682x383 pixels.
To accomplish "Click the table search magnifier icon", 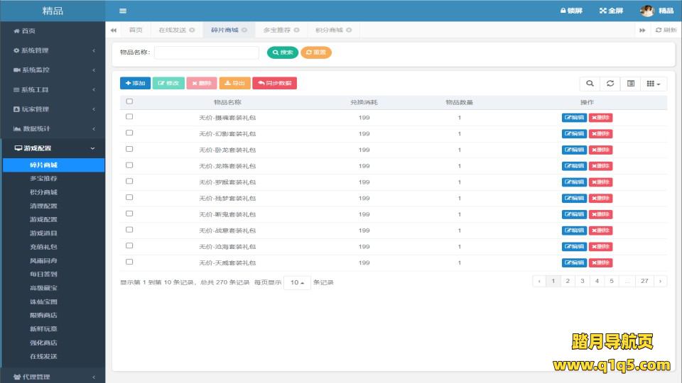I will point(590,84).
